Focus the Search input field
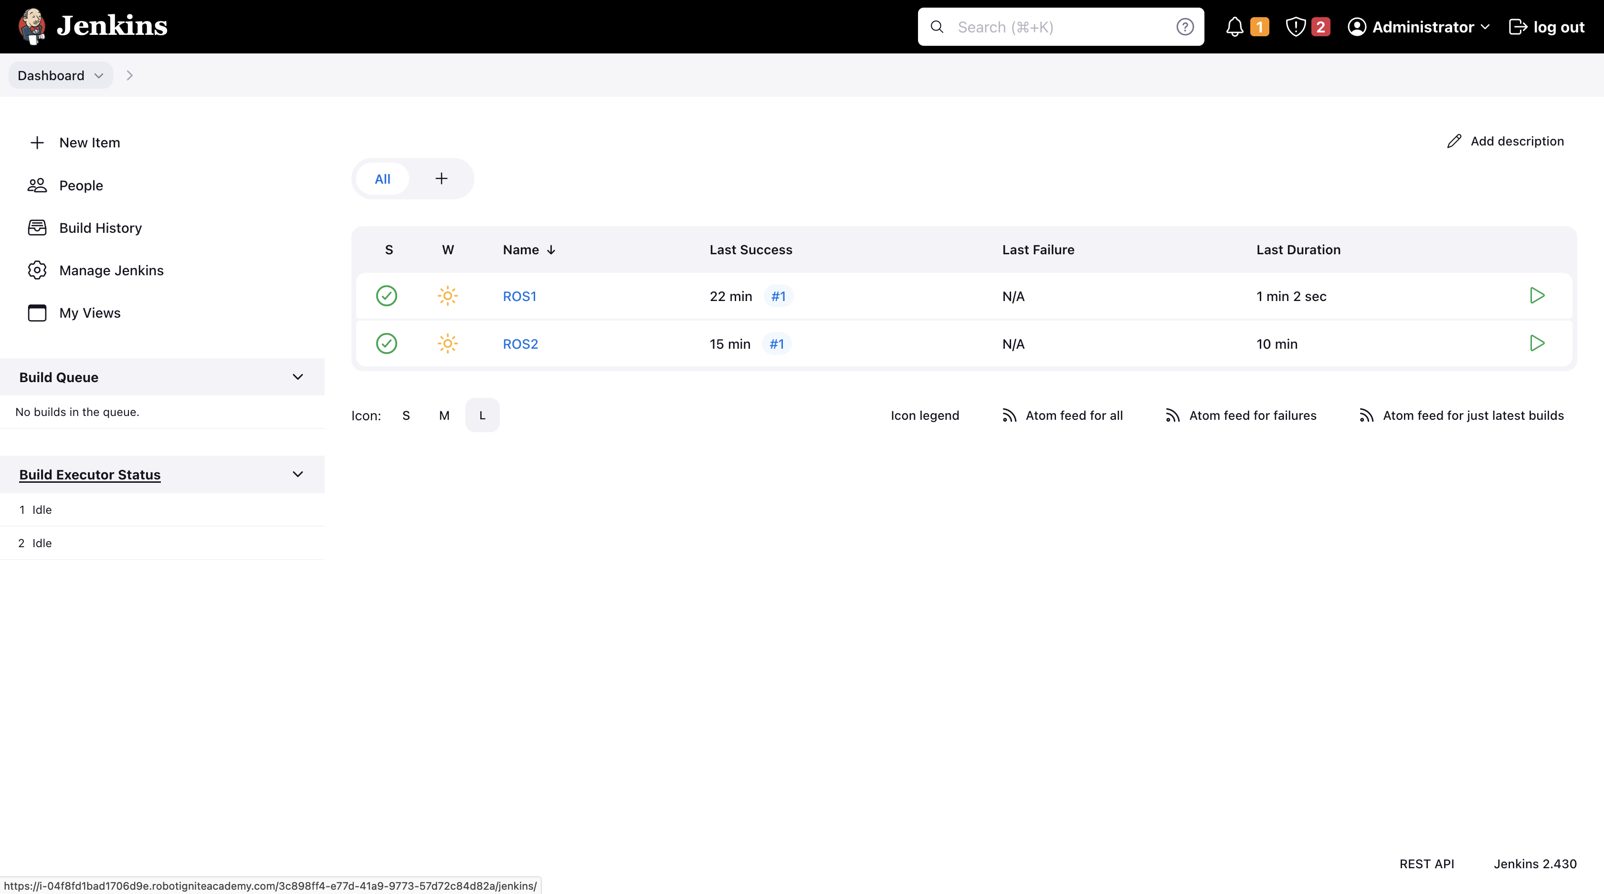Image resolution: width=1604 pixels, height=894 pixels. tap(1058, 27)
